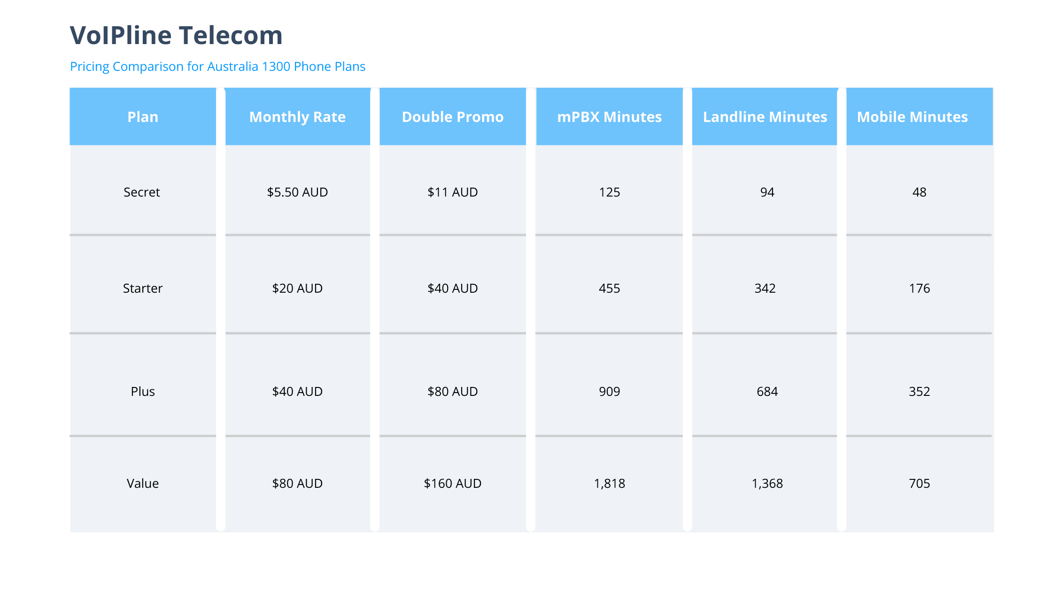
Task: Click the Starter plan name cell
Action: point(143,288)
